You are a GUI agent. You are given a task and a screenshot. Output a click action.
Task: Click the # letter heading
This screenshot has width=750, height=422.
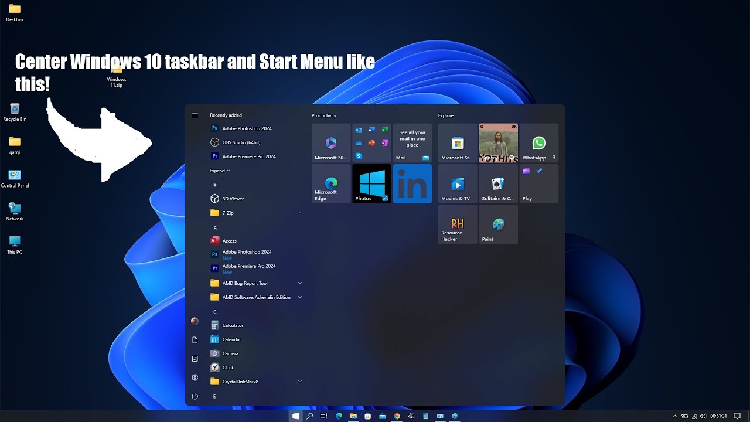[x=215, y=185]
